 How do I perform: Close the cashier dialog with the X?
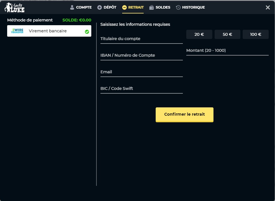tap(268, 7)
